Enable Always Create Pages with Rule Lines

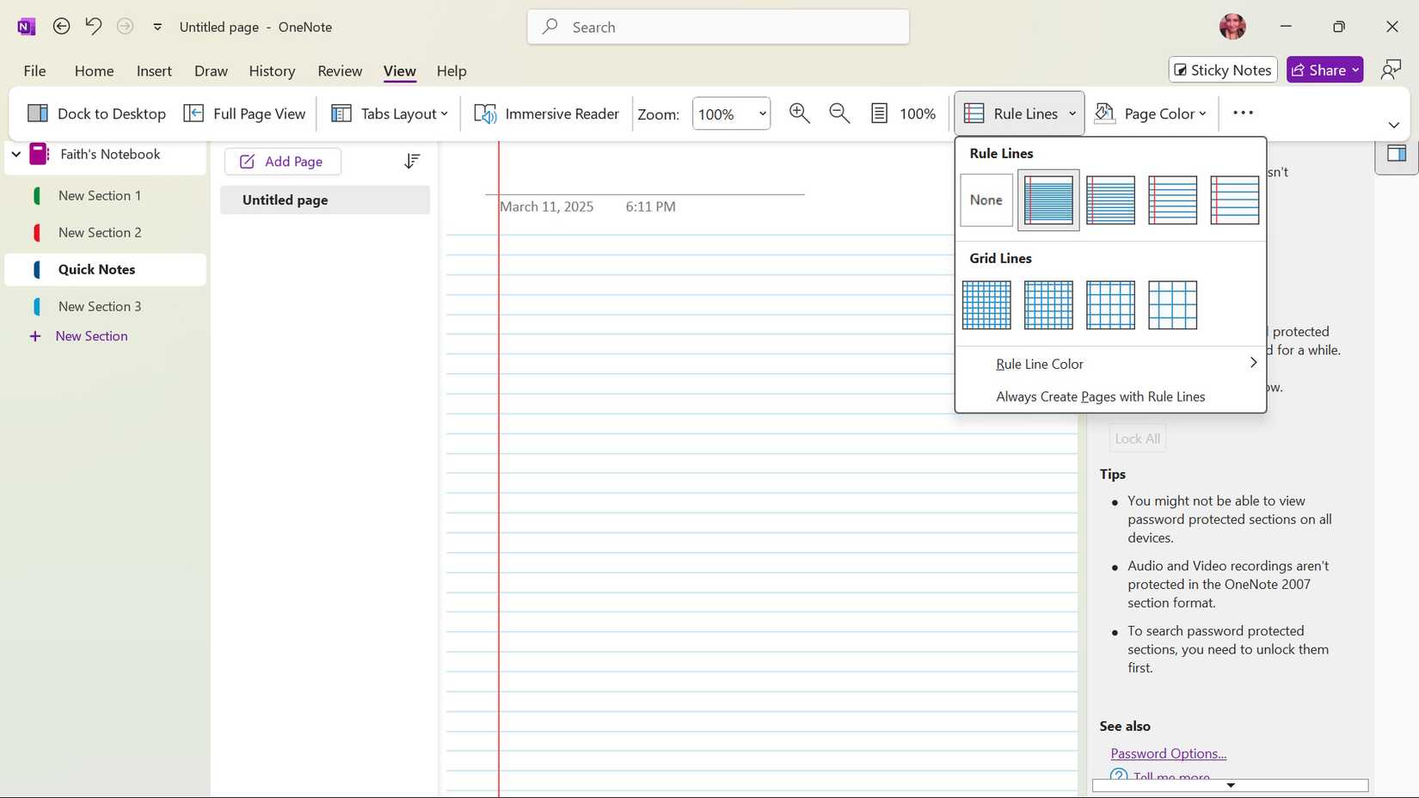point(1100,396)
